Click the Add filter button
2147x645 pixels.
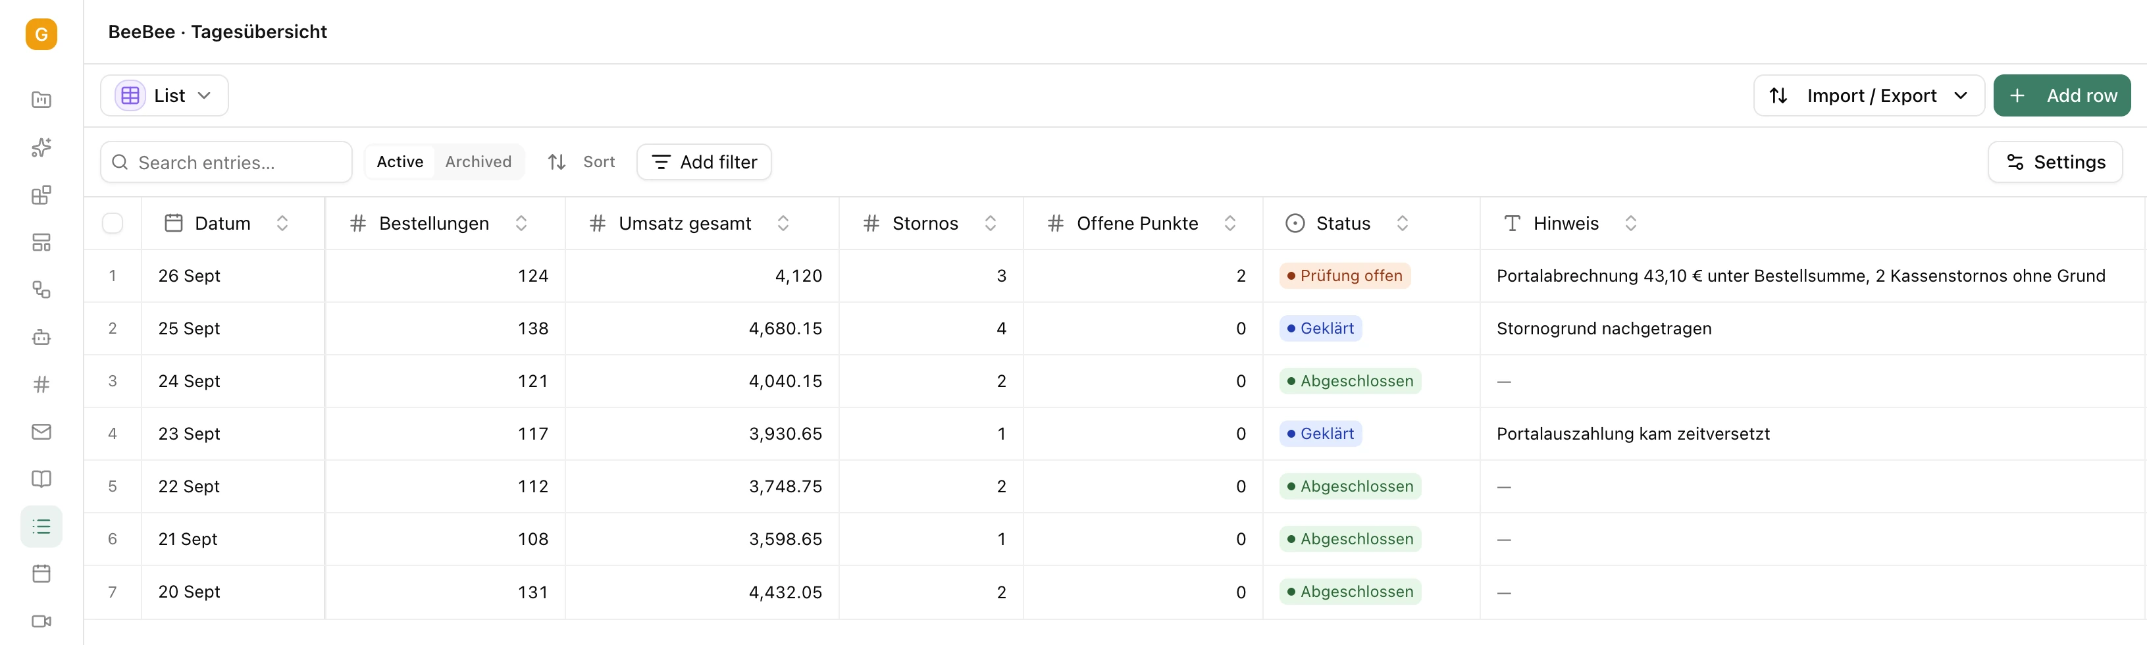tap(704, 162)
